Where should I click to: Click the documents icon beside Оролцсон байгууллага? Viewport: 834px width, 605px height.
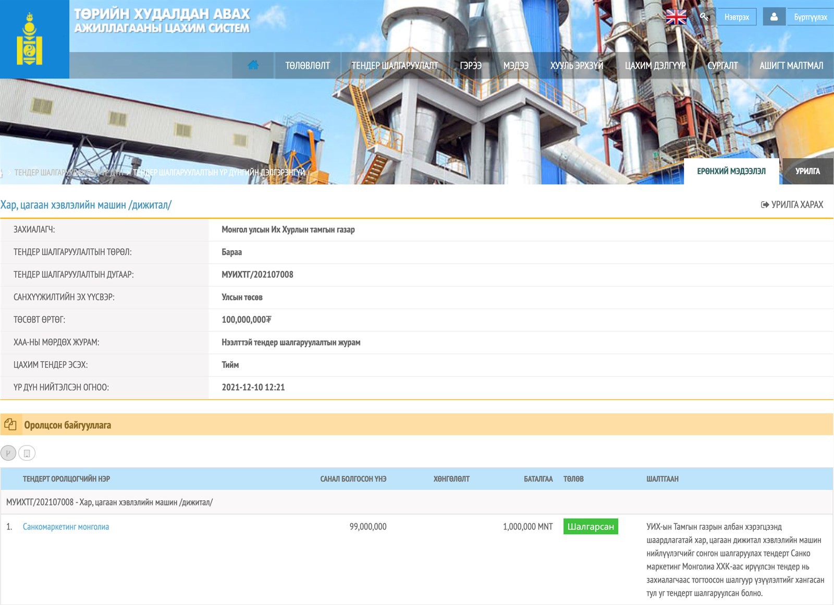(10, 425)
